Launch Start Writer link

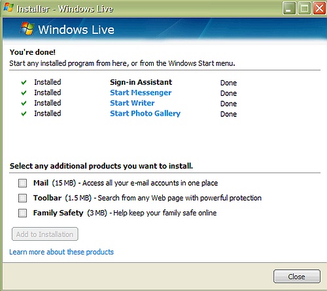(x=132, y=103)
